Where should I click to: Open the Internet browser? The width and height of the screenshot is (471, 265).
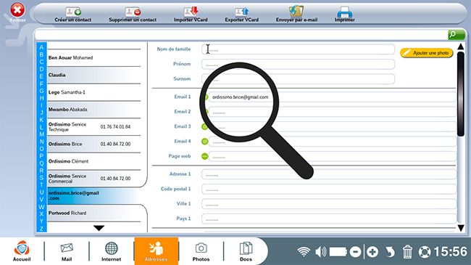click(111, 251)
